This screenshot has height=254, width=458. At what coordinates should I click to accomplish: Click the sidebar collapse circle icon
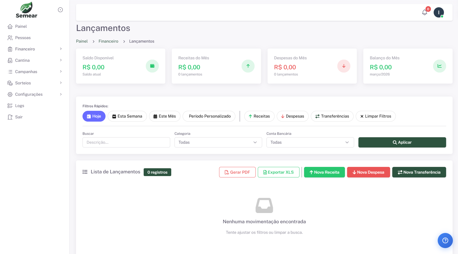[60, 9]
